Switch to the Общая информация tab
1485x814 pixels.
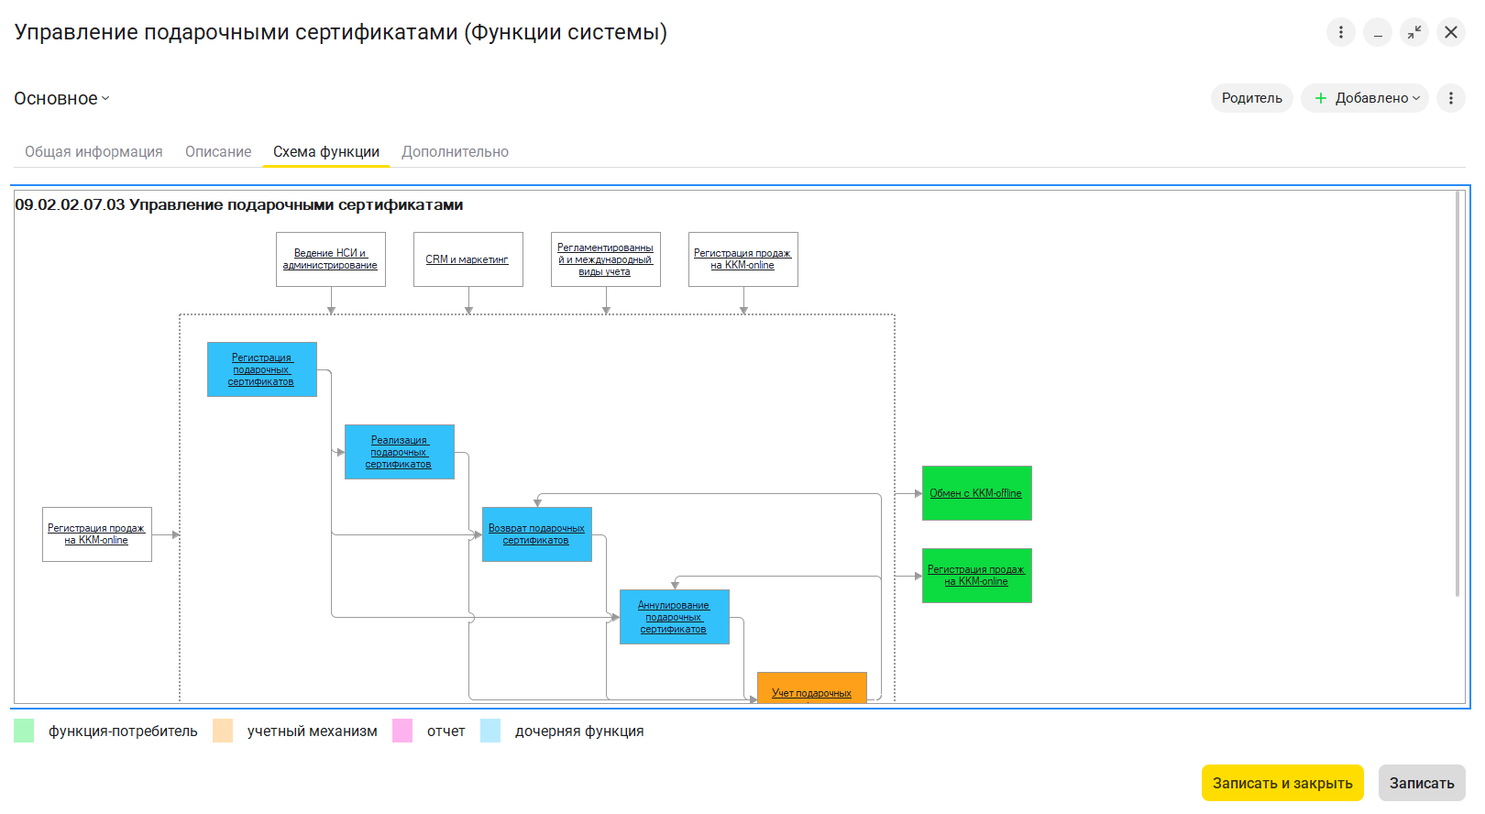93,152
